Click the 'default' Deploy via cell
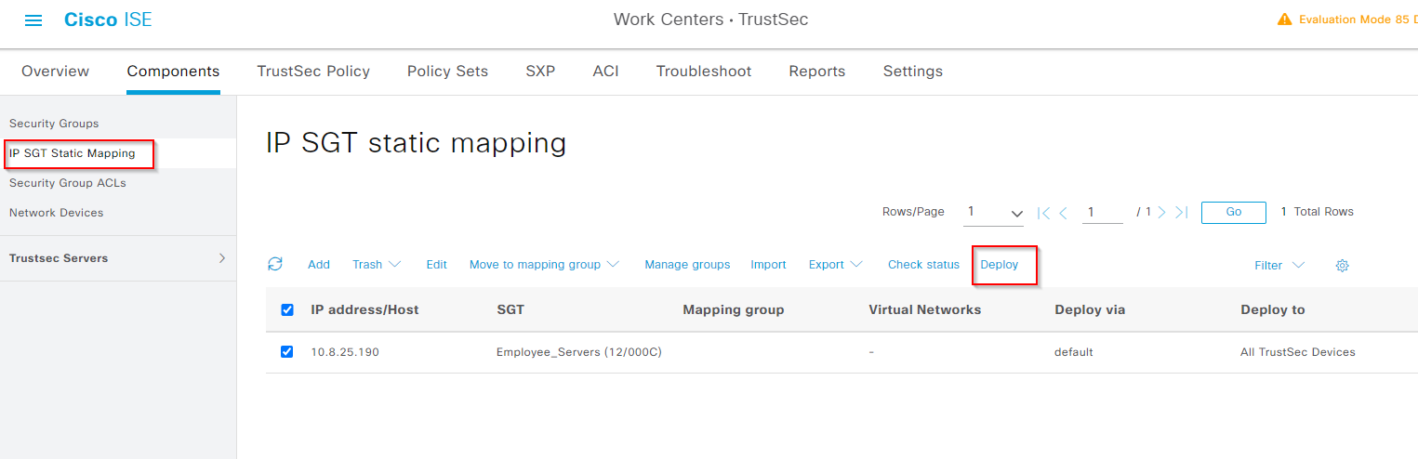 1074,352
